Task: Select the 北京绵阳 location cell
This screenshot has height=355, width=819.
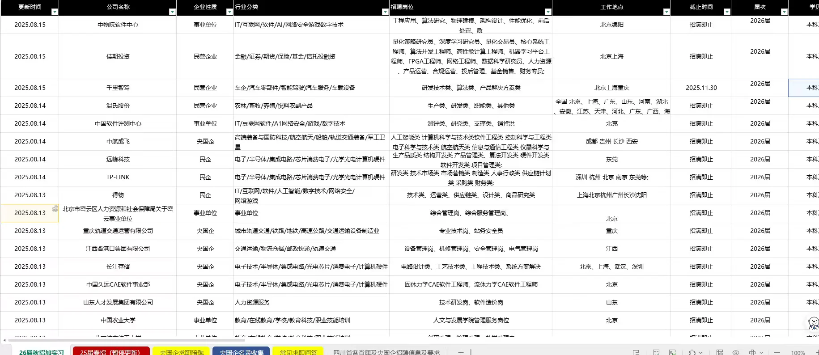Action: click(x=612, y=25)
